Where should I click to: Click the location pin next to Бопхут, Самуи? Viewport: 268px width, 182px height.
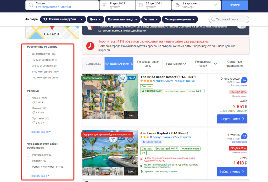(151, 137)
